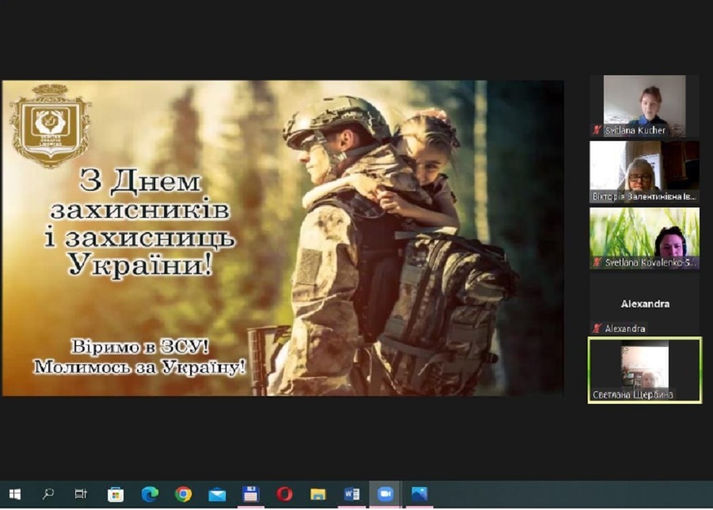Click Svetlana Kovalenko's video thumbnail
The height and width of the screenshot is (510, 713).
pyautogui.click(x=644, y=238)
